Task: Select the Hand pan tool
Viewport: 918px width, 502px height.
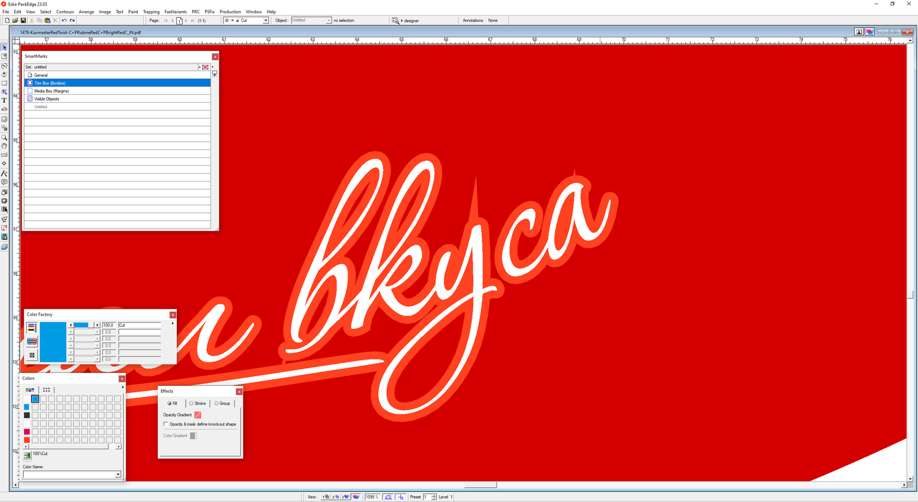Action: (4, 146)
